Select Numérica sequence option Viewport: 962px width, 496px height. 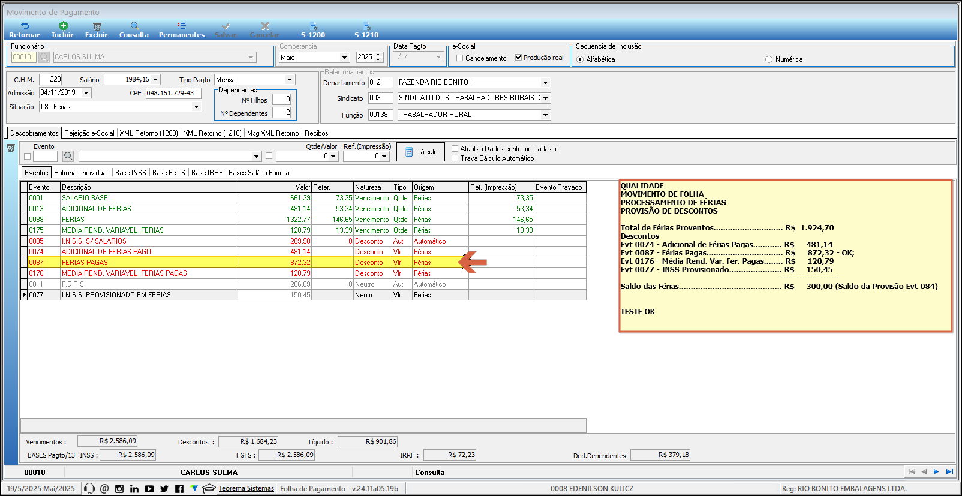pyautogui.click(x=769, y=59)
